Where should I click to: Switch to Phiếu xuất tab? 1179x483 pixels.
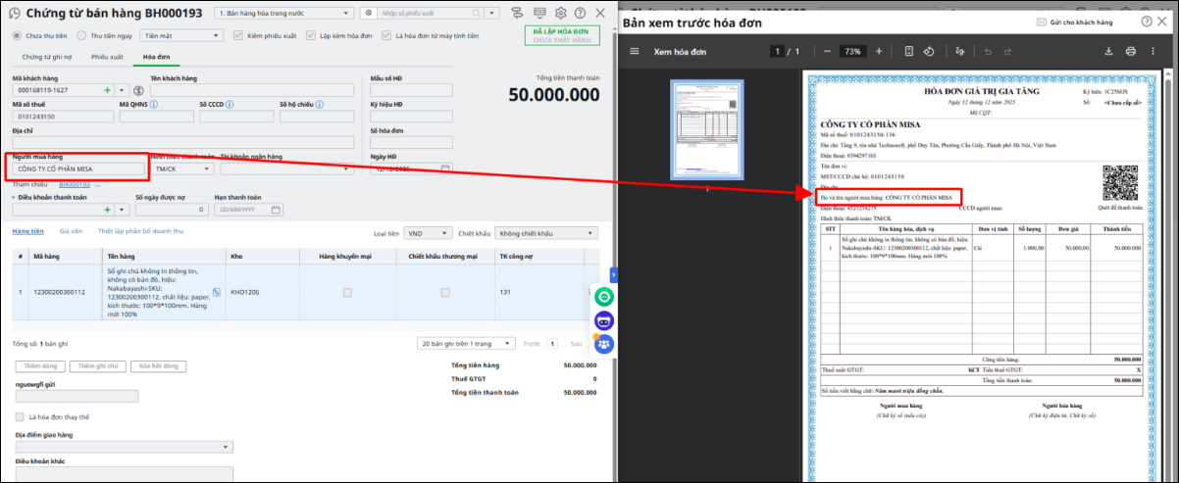(108, 57)
